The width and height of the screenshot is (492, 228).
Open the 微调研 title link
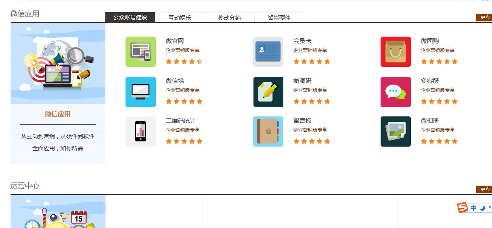pyautogui.click(x=302, y=81)
